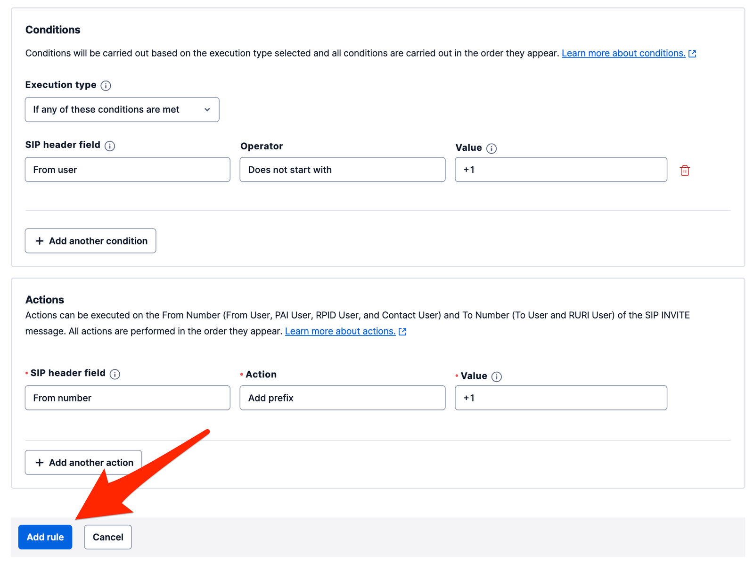This screenshot has width=754, height=572.
Task: Click the external link icon after actions link
Action: click(x=402, y=331)
